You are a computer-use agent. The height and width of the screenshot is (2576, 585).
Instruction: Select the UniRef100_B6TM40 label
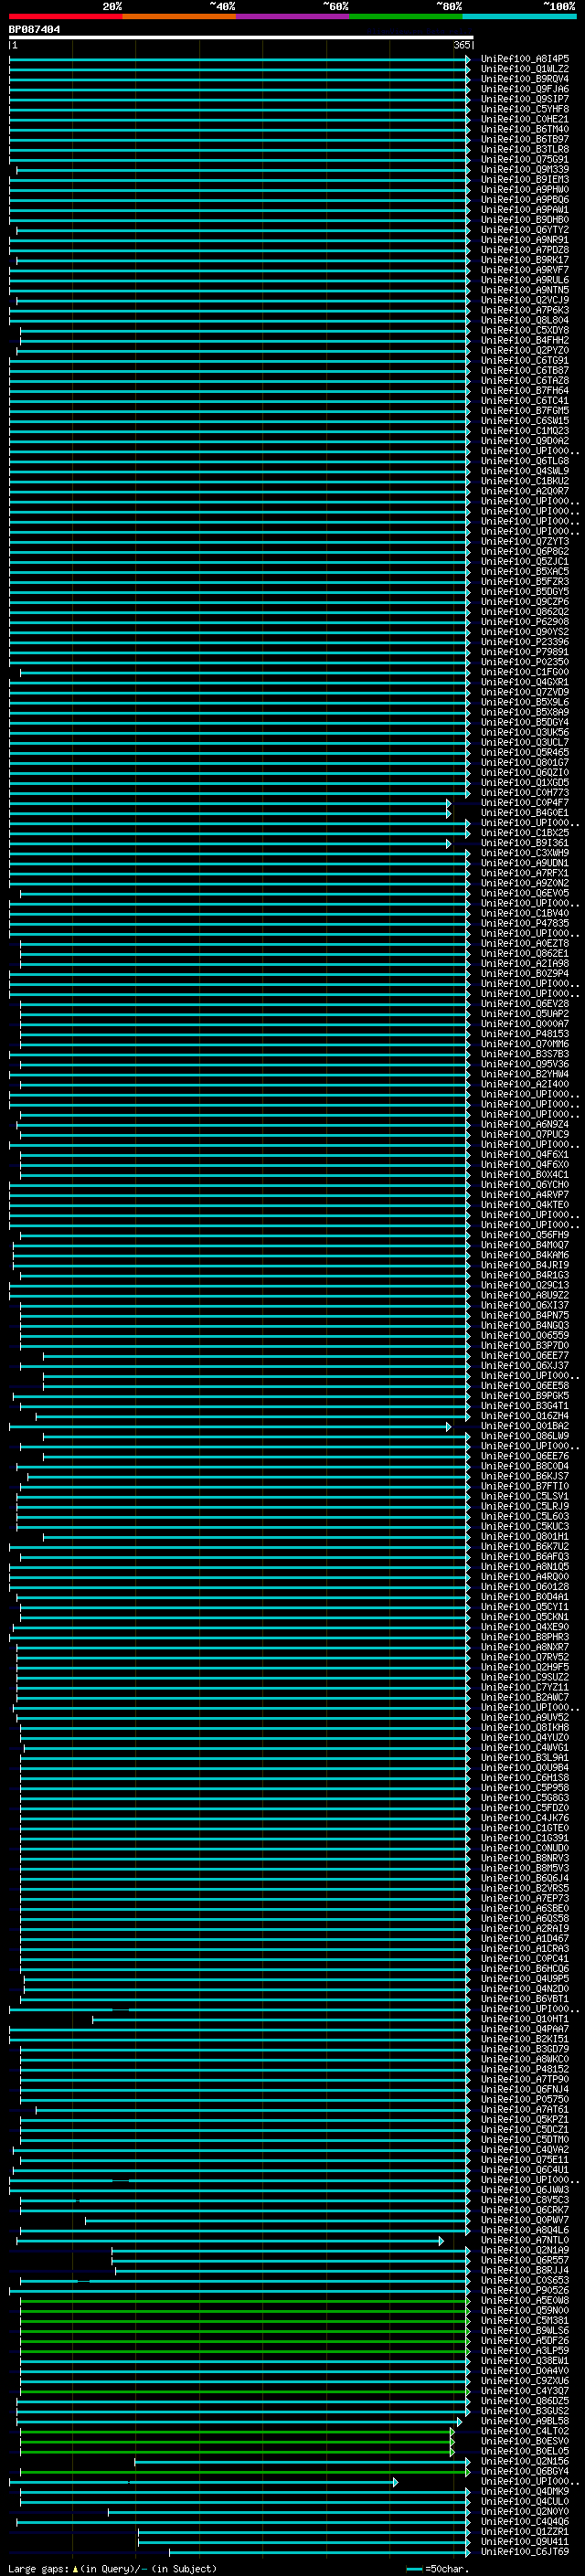525,129
